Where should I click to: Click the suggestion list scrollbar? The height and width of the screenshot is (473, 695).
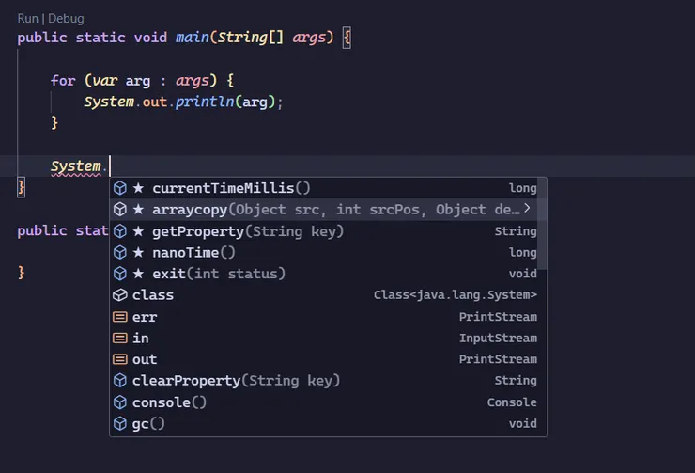click(543, 226)
